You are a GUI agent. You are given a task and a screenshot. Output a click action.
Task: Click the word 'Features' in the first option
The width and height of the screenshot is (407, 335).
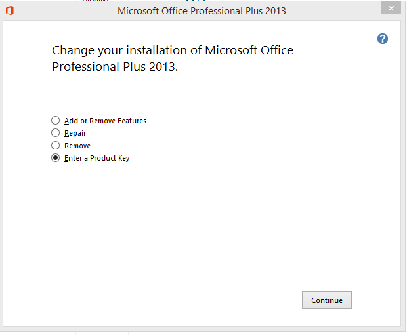pos(132,121)
